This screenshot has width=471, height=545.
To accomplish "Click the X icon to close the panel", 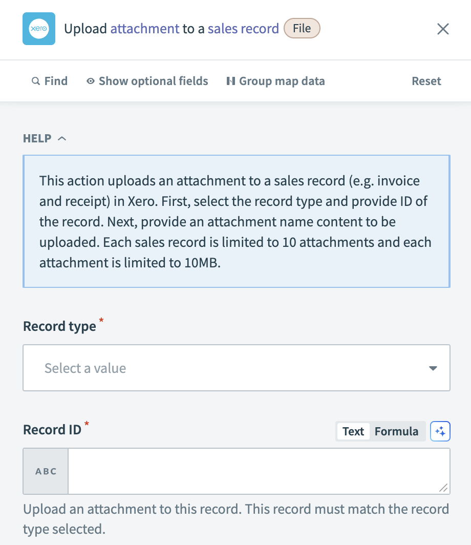I will click(x=442, y=29).
